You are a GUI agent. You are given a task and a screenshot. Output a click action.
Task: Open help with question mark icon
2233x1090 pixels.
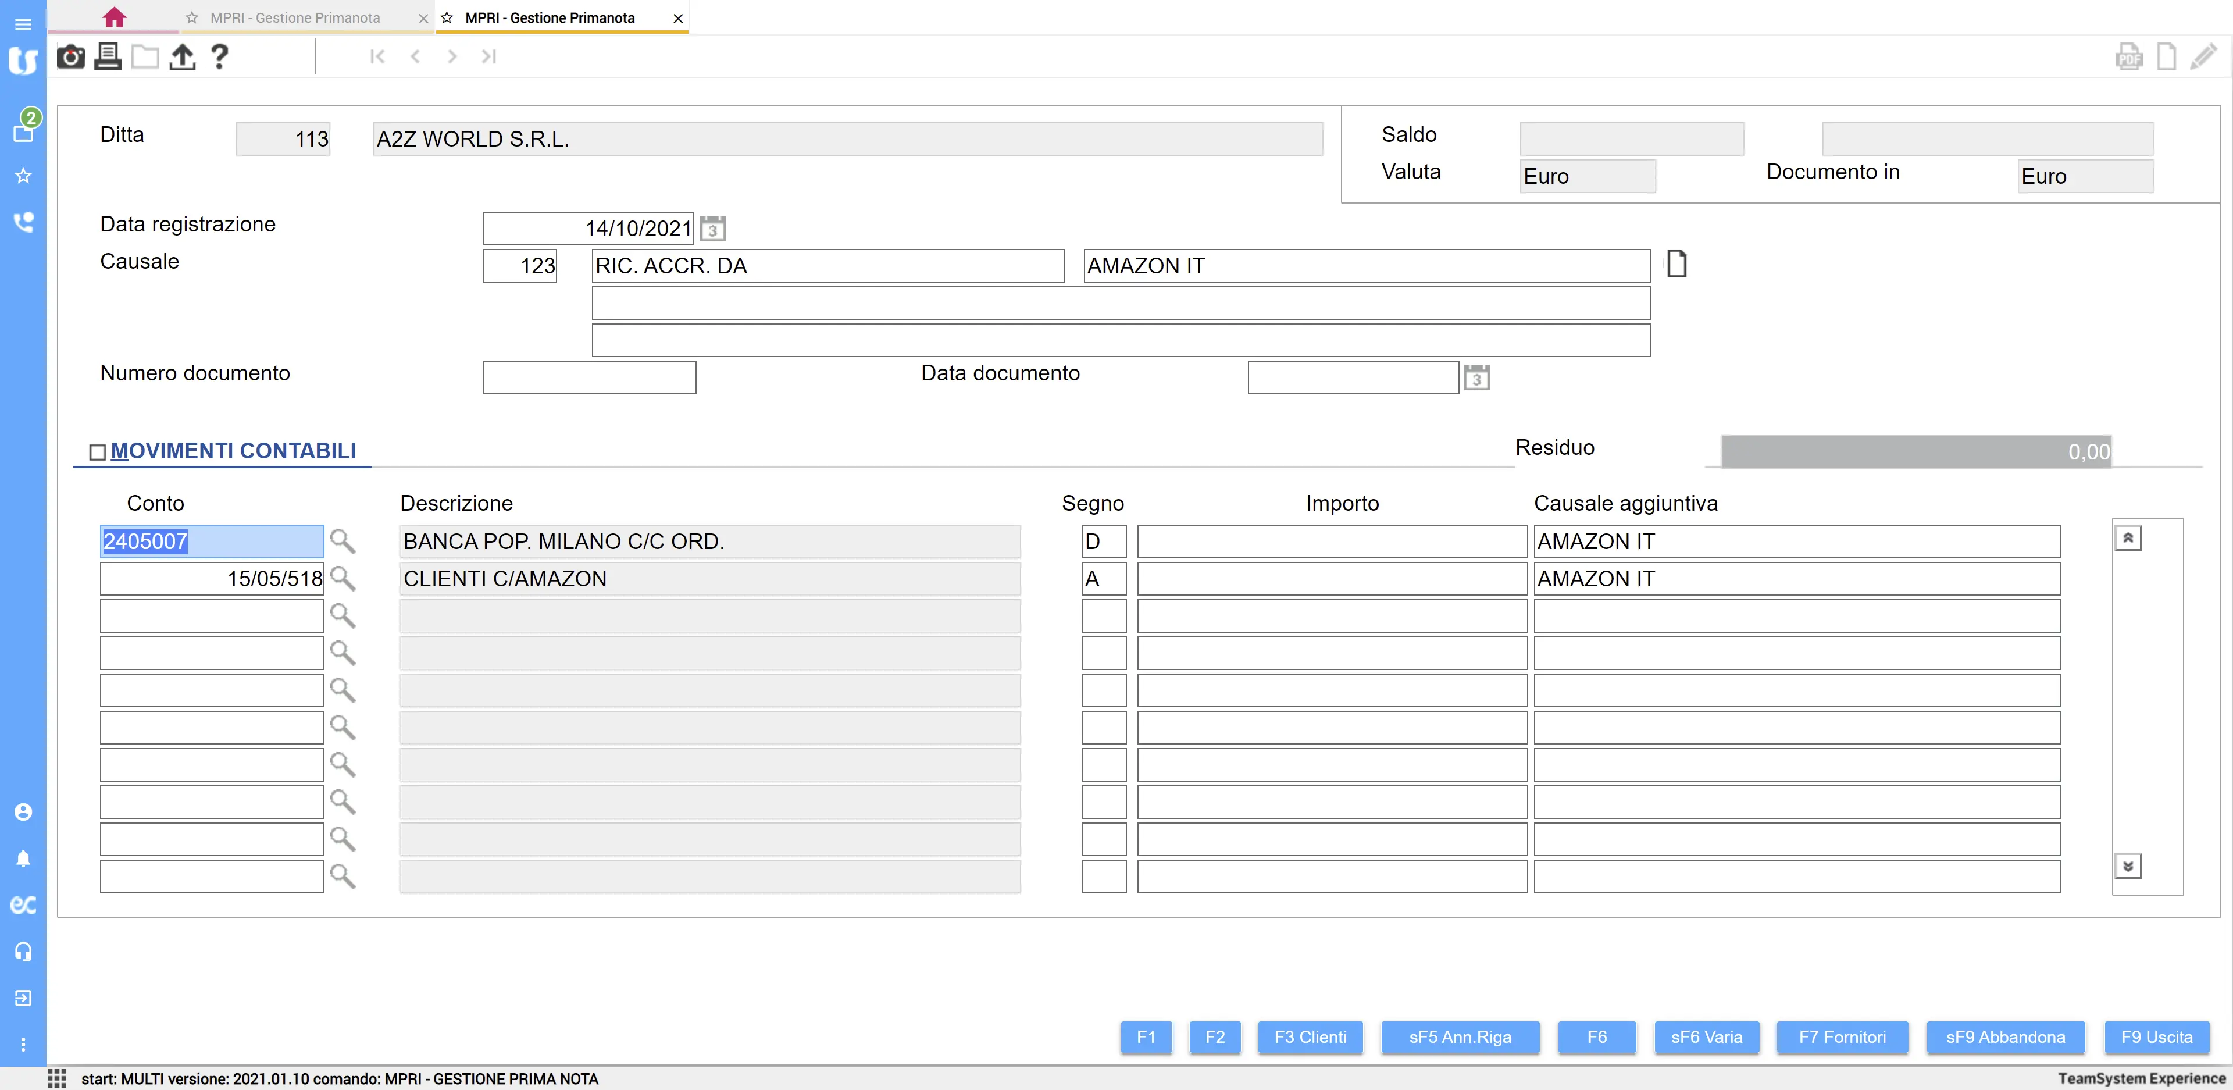click(219, 57)
